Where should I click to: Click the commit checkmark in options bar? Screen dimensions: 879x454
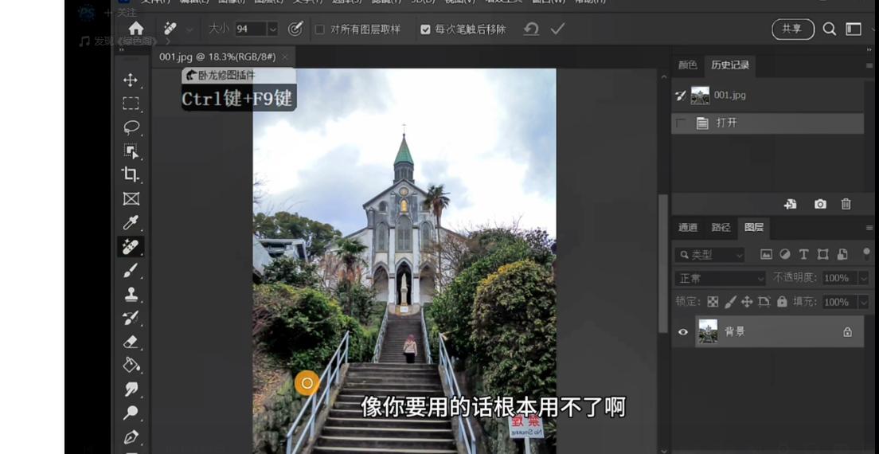click(557, 29)
